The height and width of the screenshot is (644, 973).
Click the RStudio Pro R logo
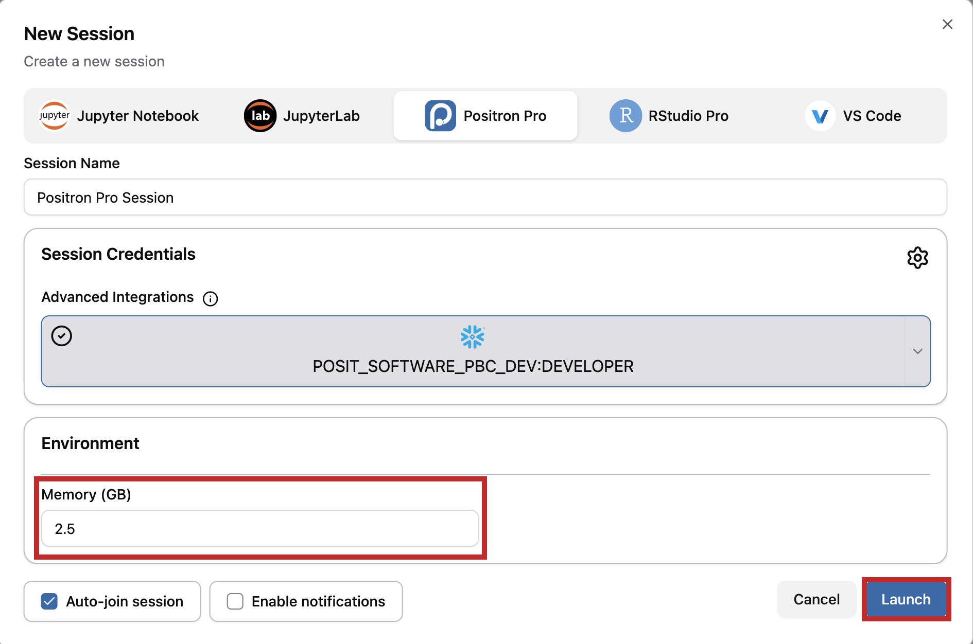pyautogui.click(x=625, y=116)
